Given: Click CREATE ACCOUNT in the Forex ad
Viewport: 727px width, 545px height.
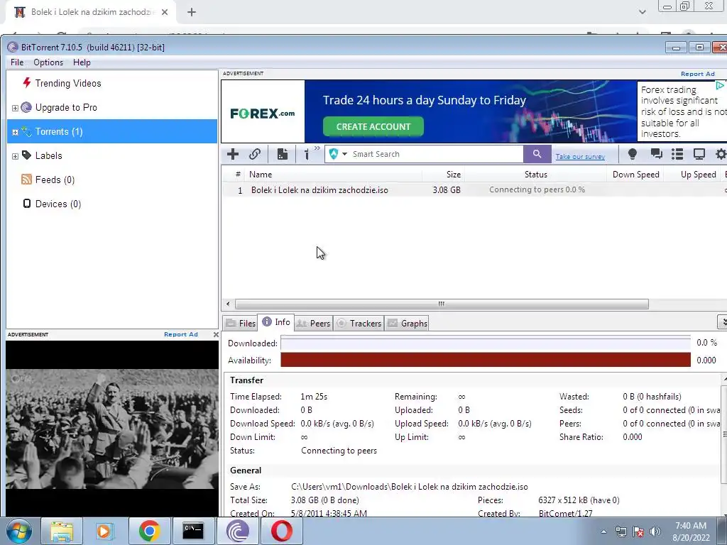Looking at the screenshot, I should (x=373, y=126).
